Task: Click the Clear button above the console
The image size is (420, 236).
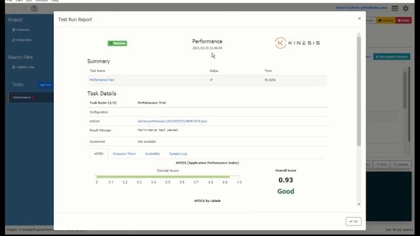Action: 382,165
